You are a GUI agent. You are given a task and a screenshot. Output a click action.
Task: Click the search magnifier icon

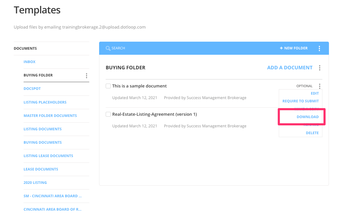(108, 48)
